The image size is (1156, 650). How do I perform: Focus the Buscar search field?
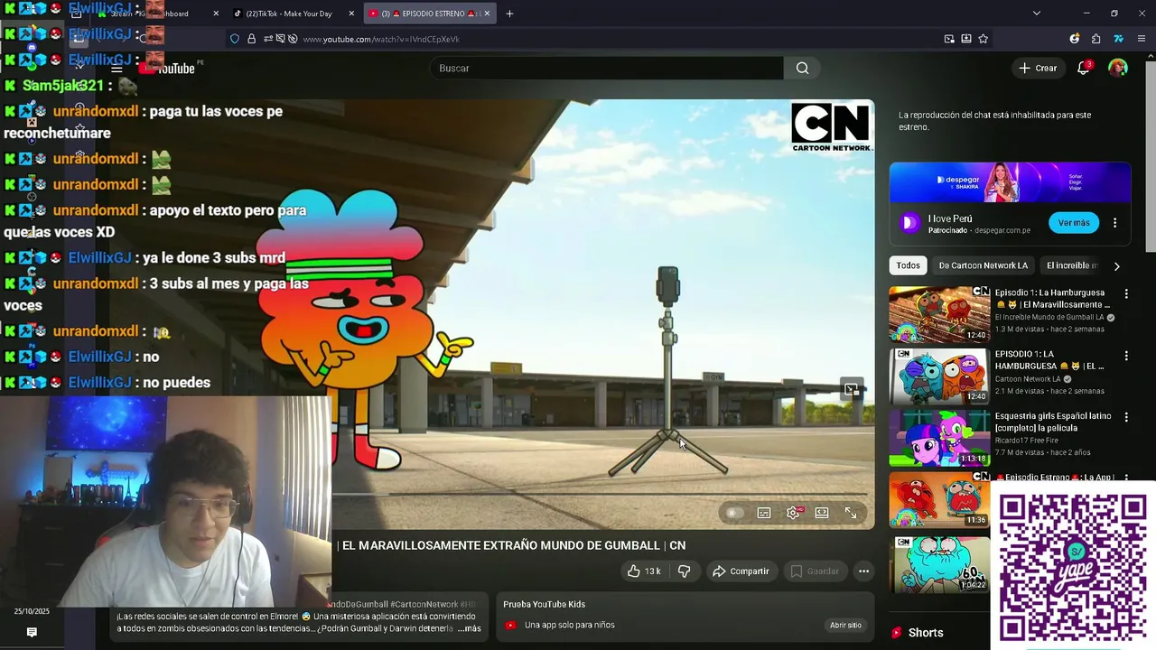click(x=607, y=68)
